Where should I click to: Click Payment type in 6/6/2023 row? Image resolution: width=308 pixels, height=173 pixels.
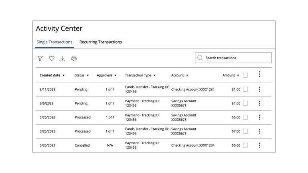click(x=142, y=103)
